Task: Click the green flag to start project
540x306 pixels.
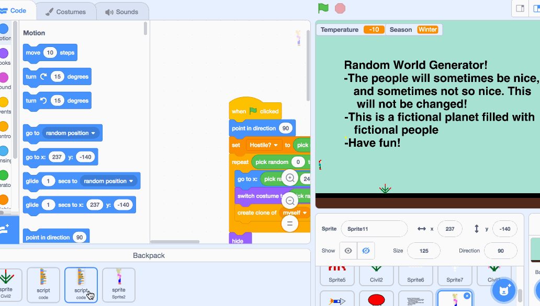Action: (x=323, y=8)
